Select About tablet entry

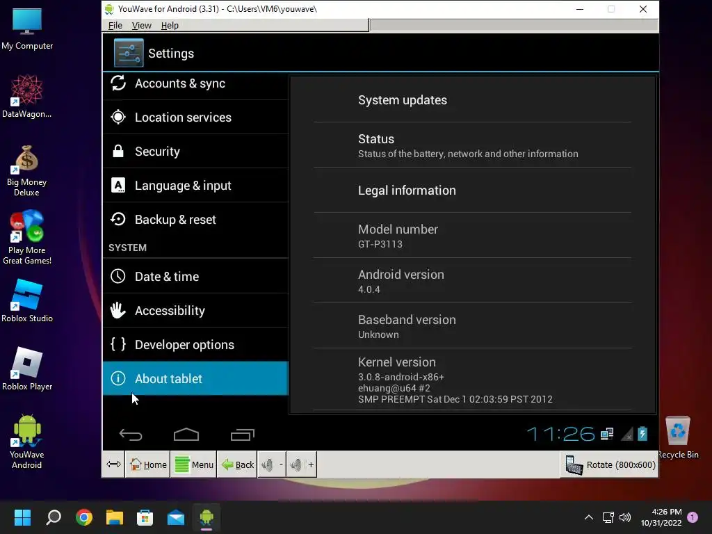[195, 378]
